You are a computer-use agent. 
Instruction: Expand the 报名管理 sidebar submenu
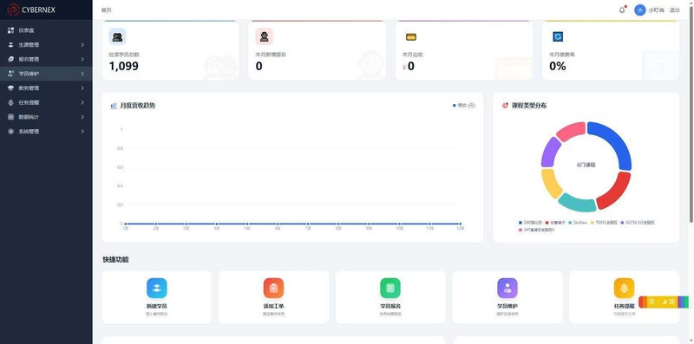[x=46, y=59]
